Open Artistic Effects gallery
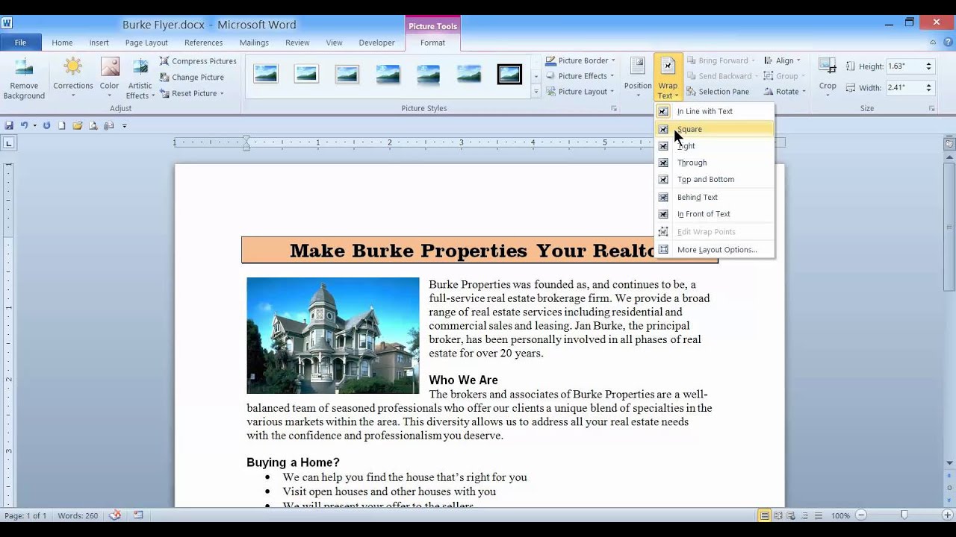 tap(140, 78)
